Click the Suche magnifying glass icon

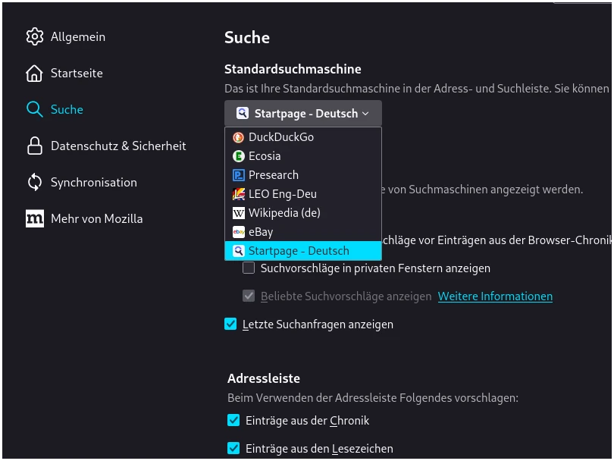tap(35, 109)
